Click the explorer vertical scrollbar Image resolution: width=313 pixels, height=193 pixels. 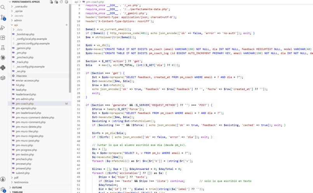pyautogui.click(x=70, y=48)
